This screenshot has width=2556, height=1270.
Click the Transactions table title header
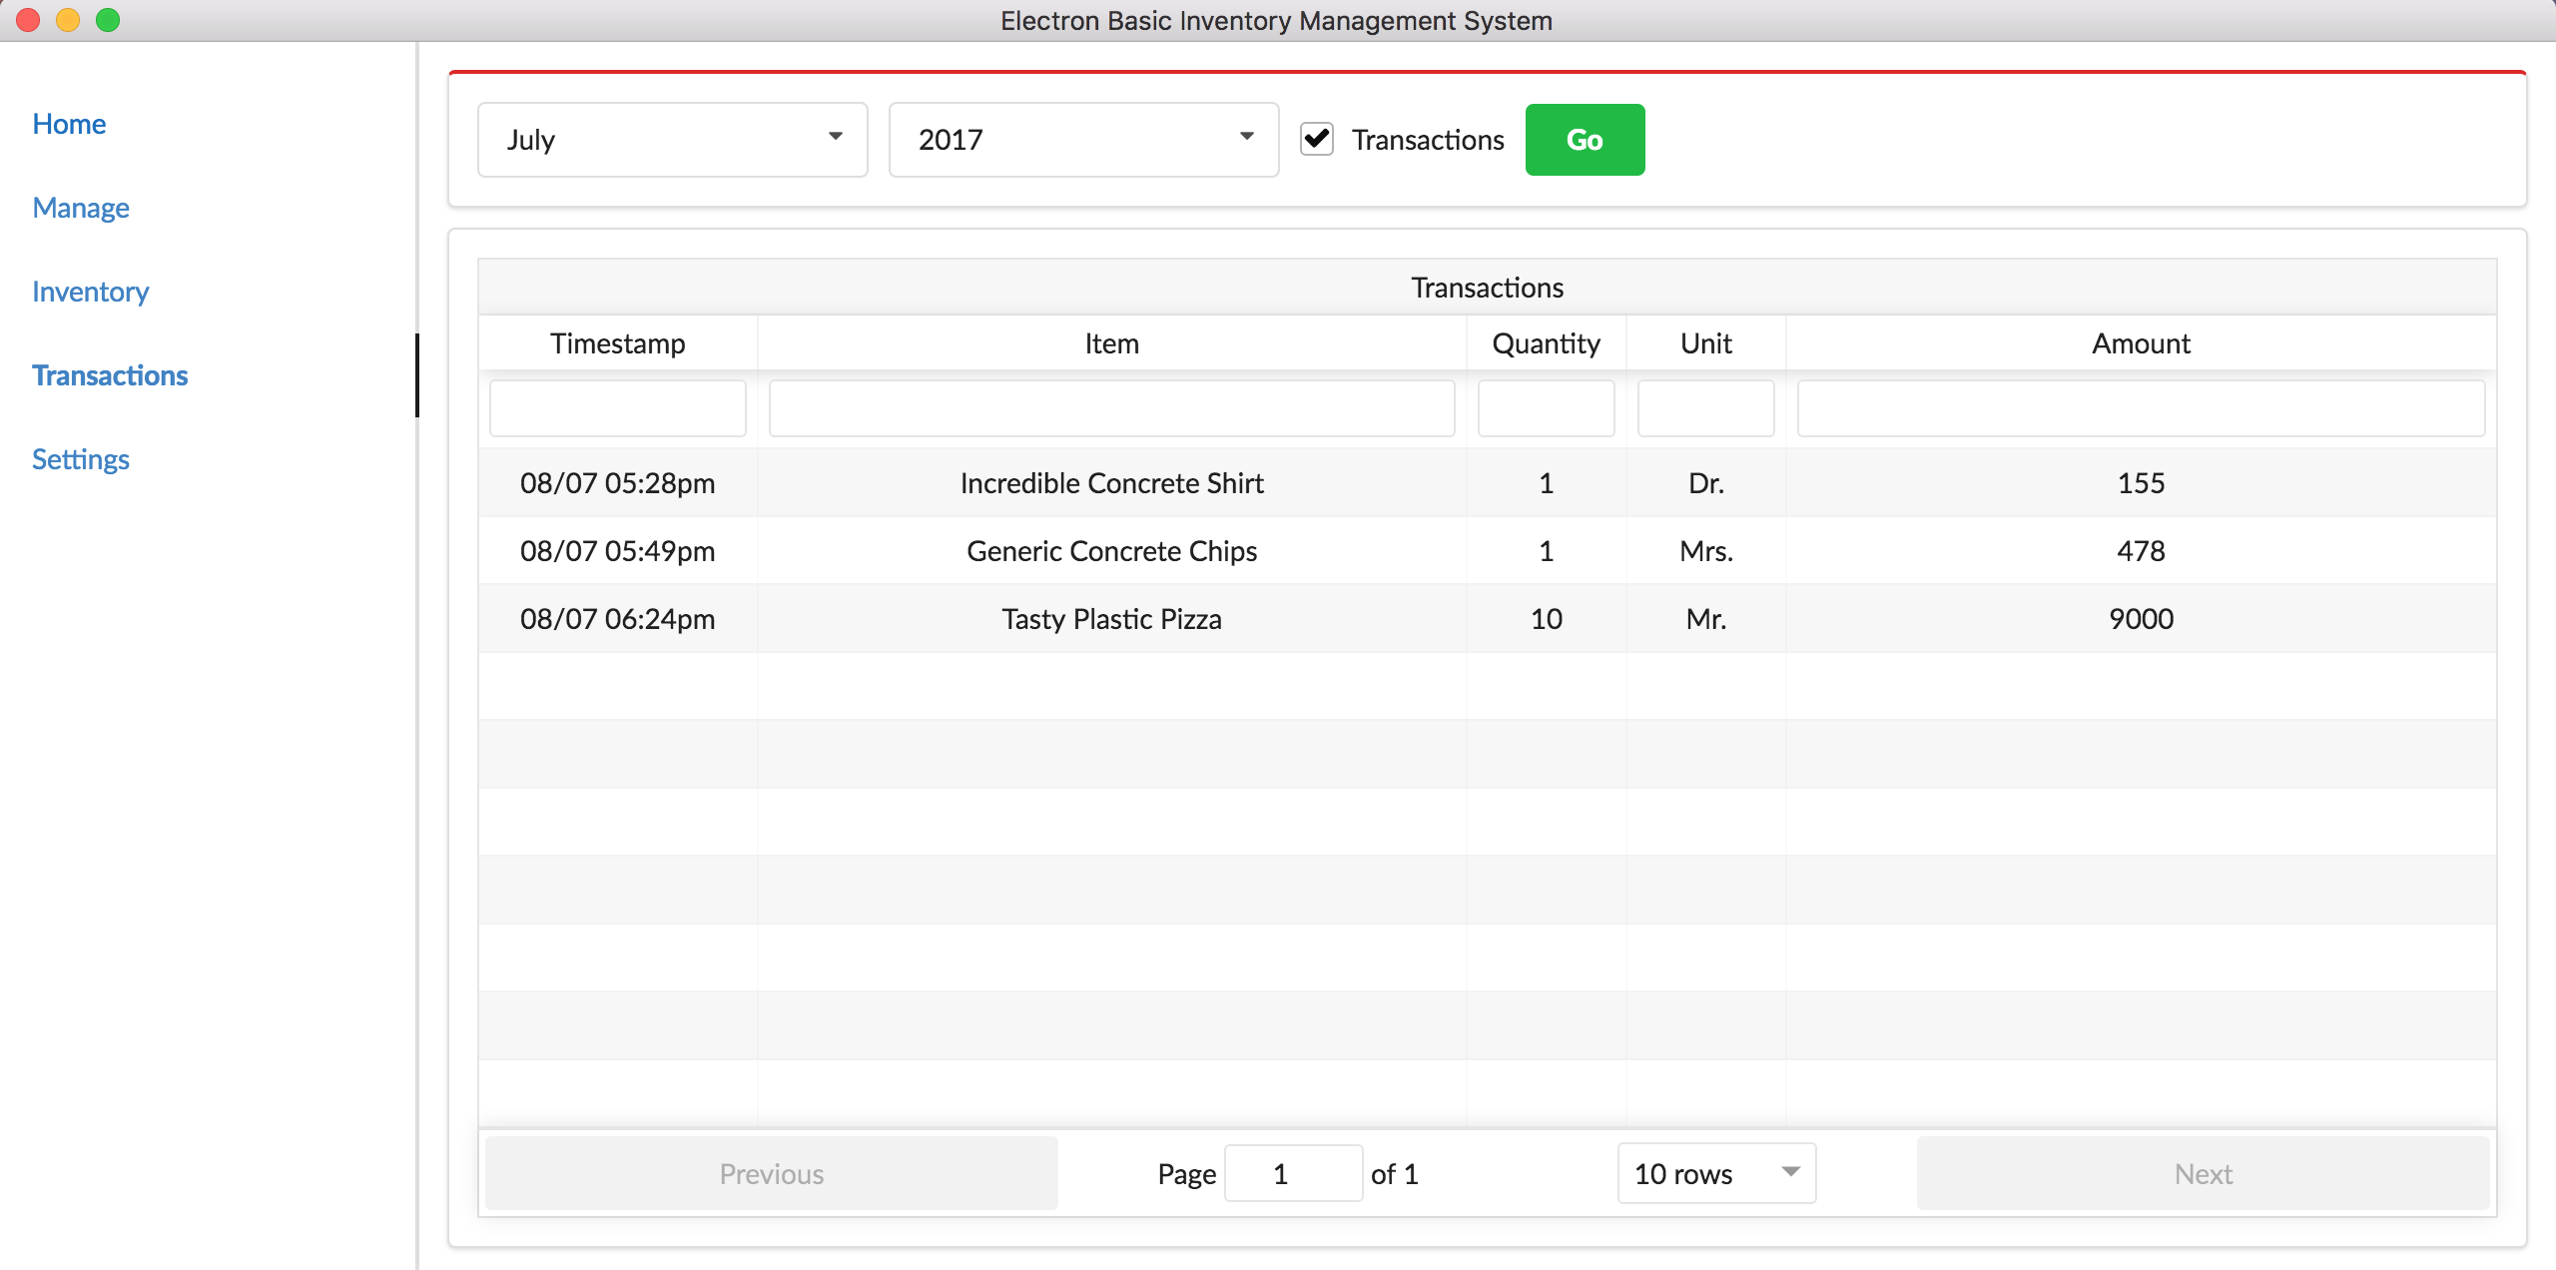point(1488,288)
